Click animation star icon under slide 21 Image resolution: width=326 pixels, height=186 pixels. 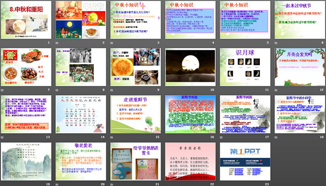coord(112,185)
